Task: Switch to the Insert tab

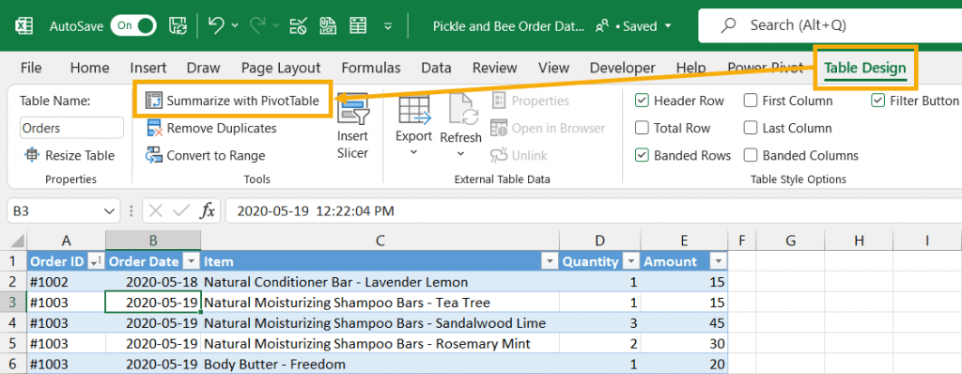Action: coord(147,68)
